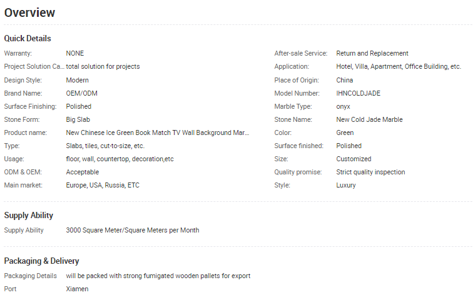Click the truncated Product name value text

pos(158,132)
